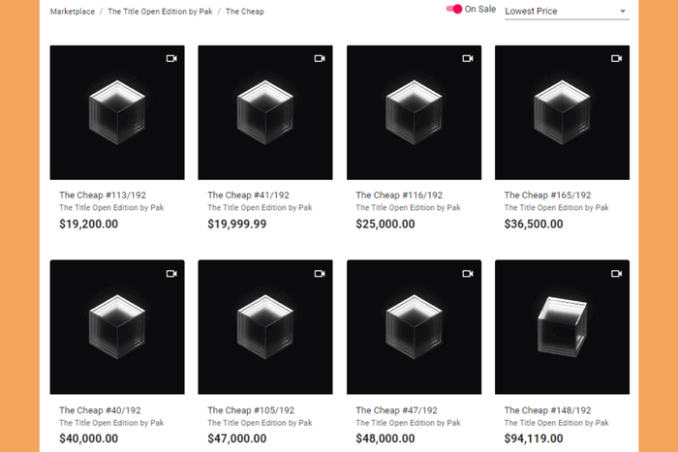Go to Marketplace breadcrumb
Image resolution: width=678 pixels, height=452 pixels.
click(74, 12)
